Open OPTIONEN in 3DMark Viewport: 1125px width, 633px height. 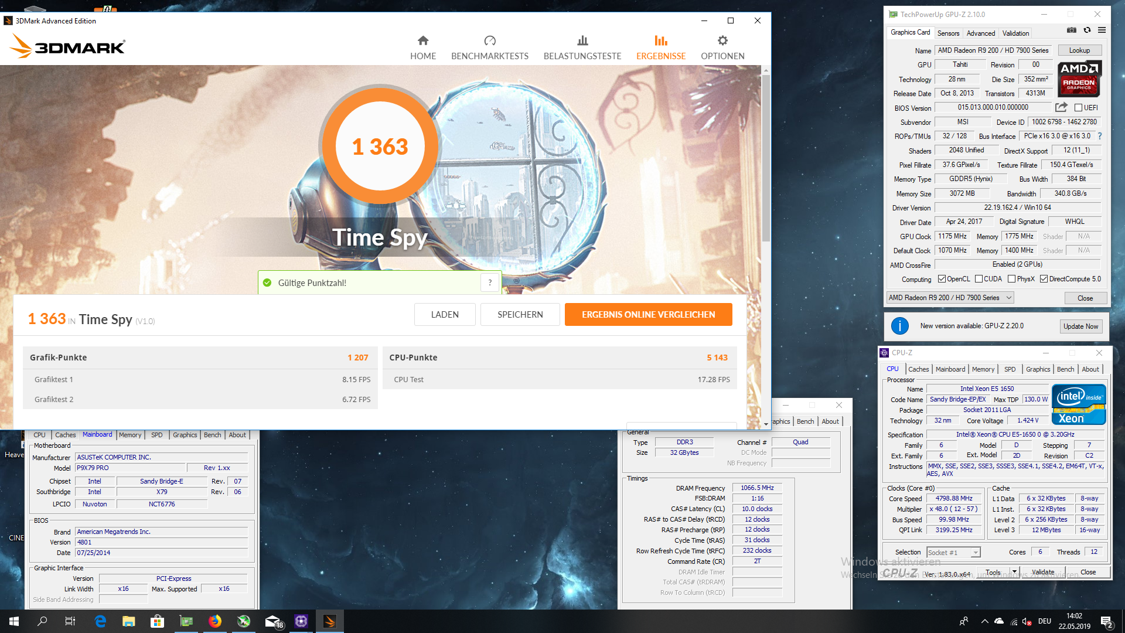coord(722,48)
